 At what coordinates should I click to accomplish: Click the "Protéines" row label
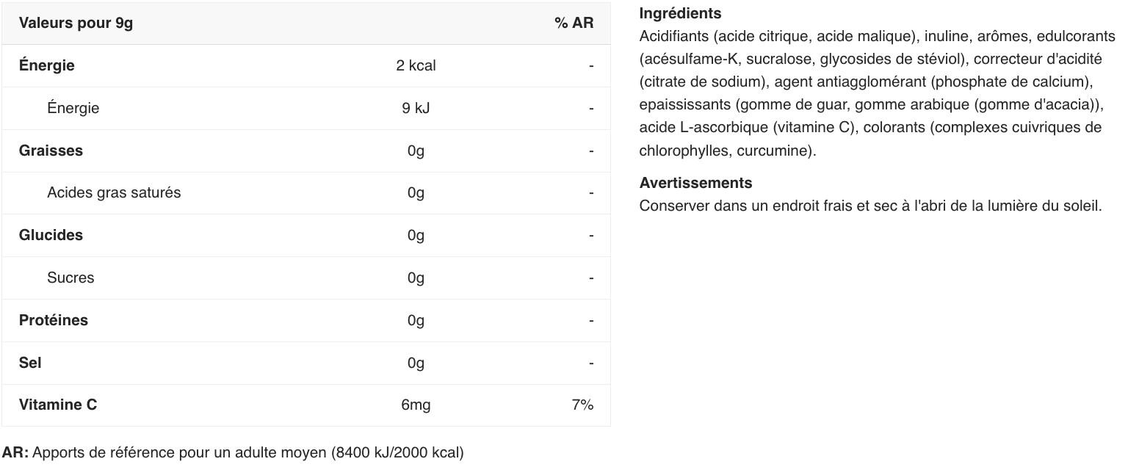54,320
